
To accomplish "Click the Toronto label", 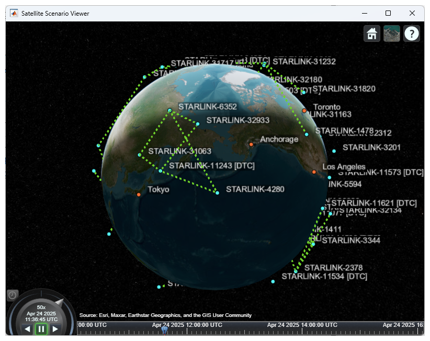I will click(326, 107).
